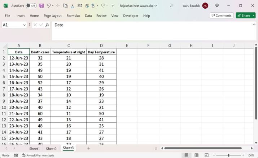Select cell with date 14-Jun-23
258x158 pixels.
pyautogui.click(x=19, y=70)
